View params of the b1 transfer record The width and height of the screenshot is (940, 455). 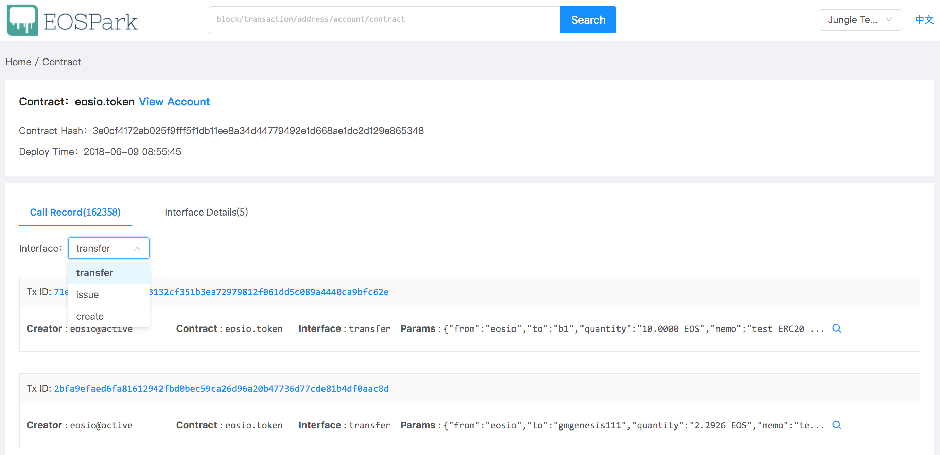837,328
